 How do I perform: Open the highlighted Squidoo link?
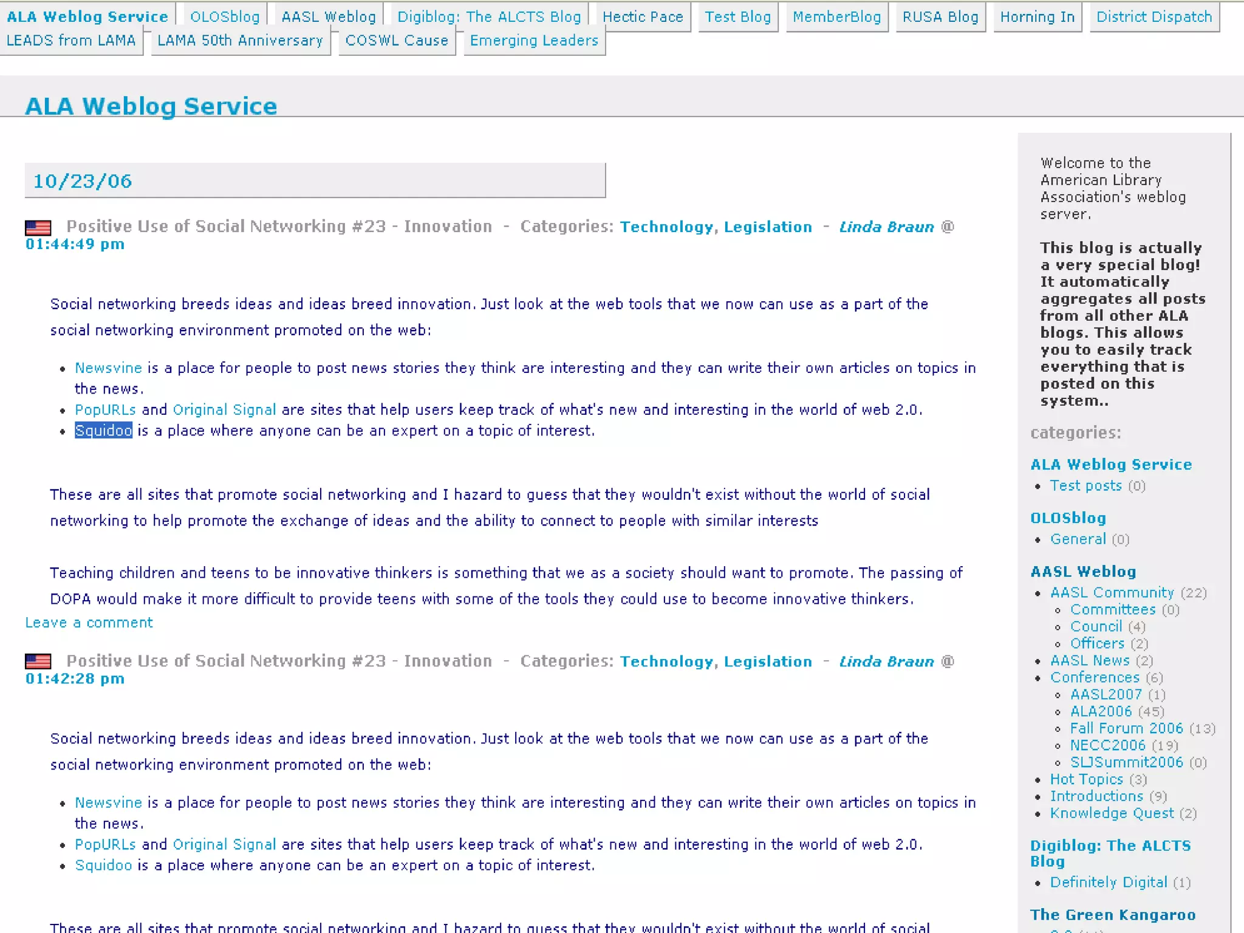[x=103, y=431]
